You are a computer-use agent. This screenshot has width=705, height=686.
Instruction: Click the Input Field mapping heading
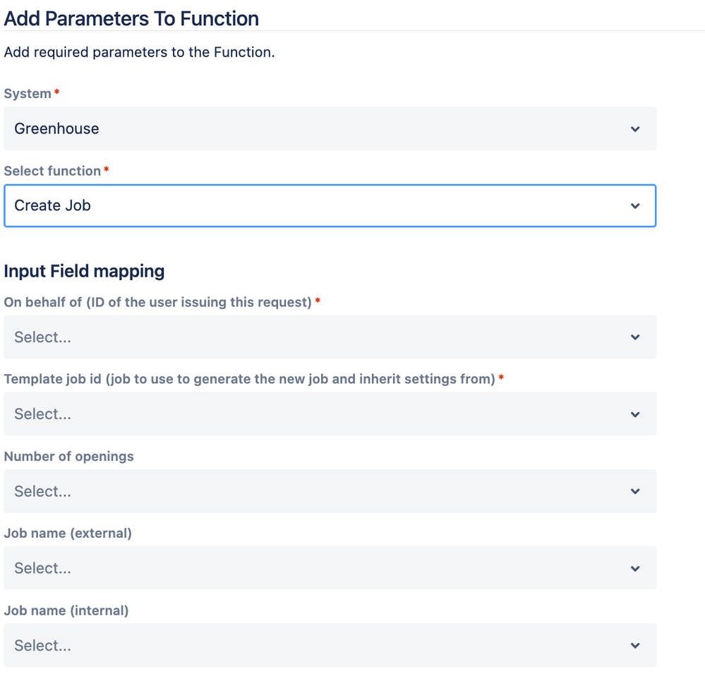point(84,271)
